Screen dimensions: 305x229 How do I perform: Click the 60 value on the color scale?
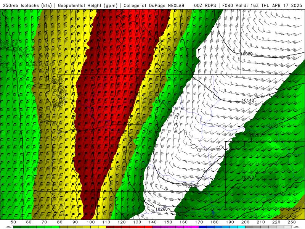click(x=29, y=222)
